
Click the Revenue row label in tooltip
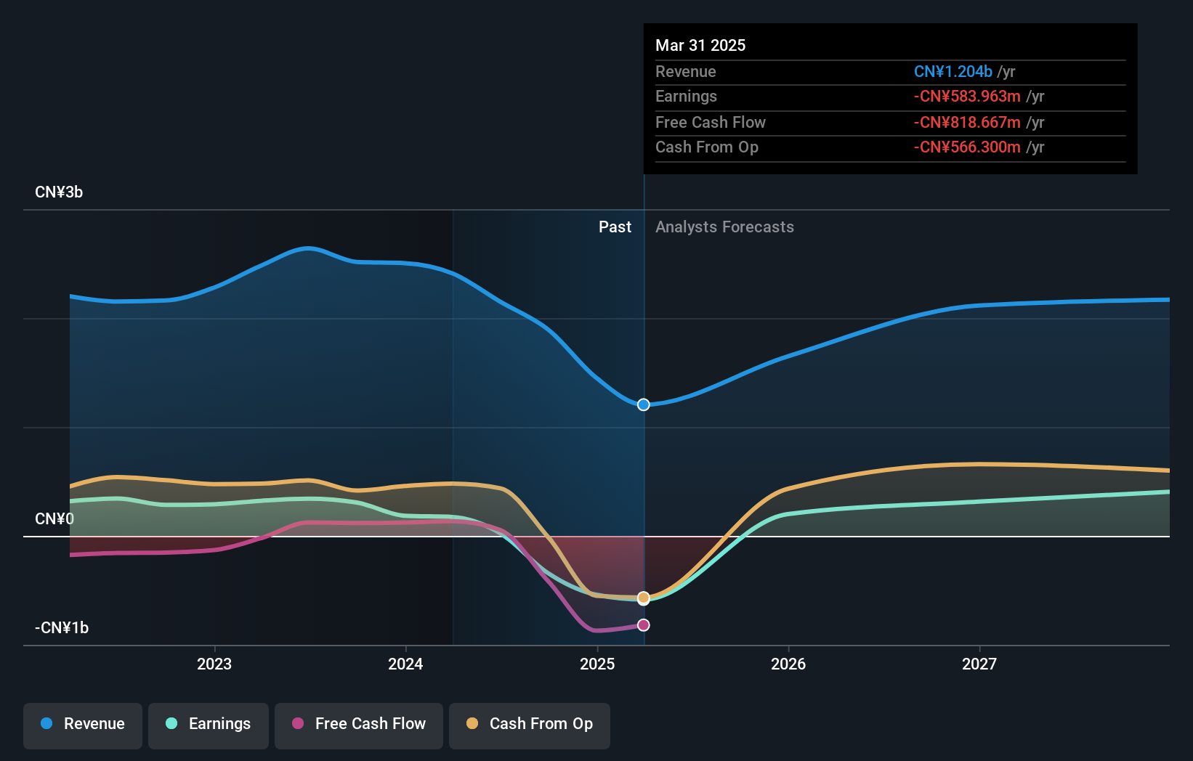click(685, 71)
